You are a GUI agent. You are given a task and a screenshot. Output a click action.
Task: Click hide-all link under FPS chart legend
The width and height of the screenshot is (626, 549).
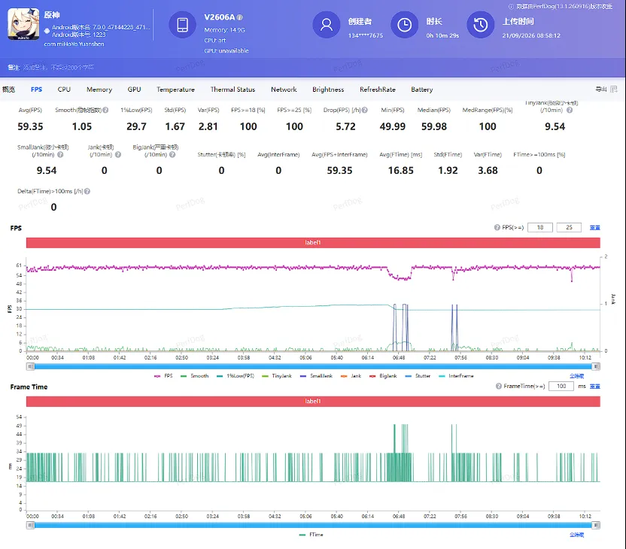click(576, 376)
